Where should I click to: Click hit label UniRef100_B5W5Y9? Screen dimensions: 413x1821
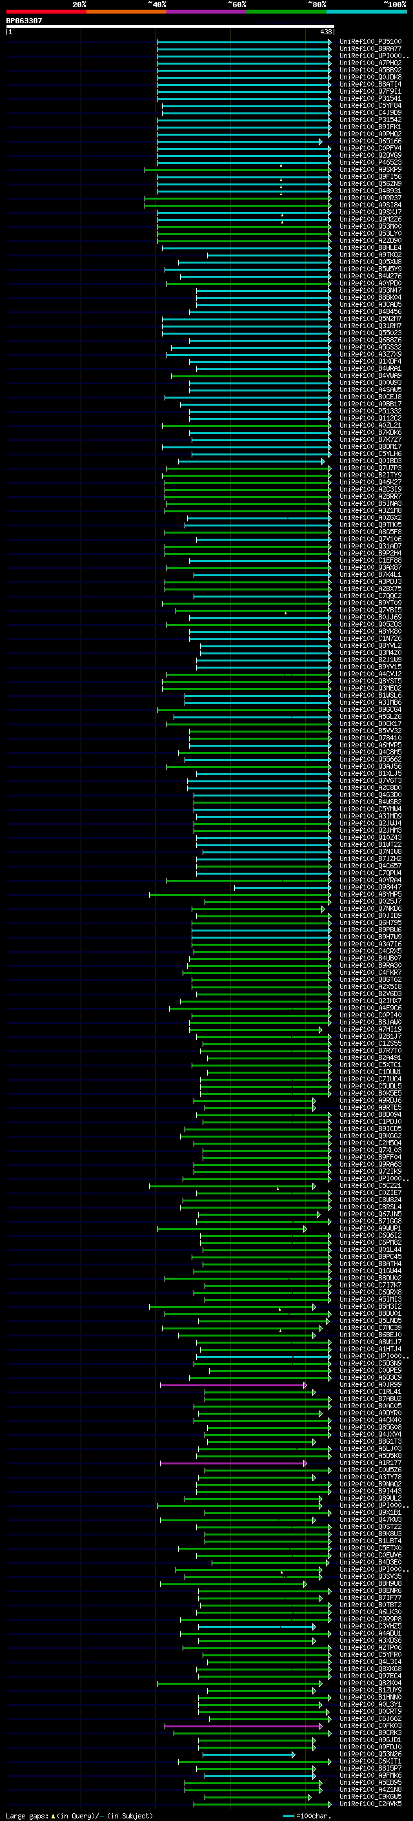(x=370, y=269)
